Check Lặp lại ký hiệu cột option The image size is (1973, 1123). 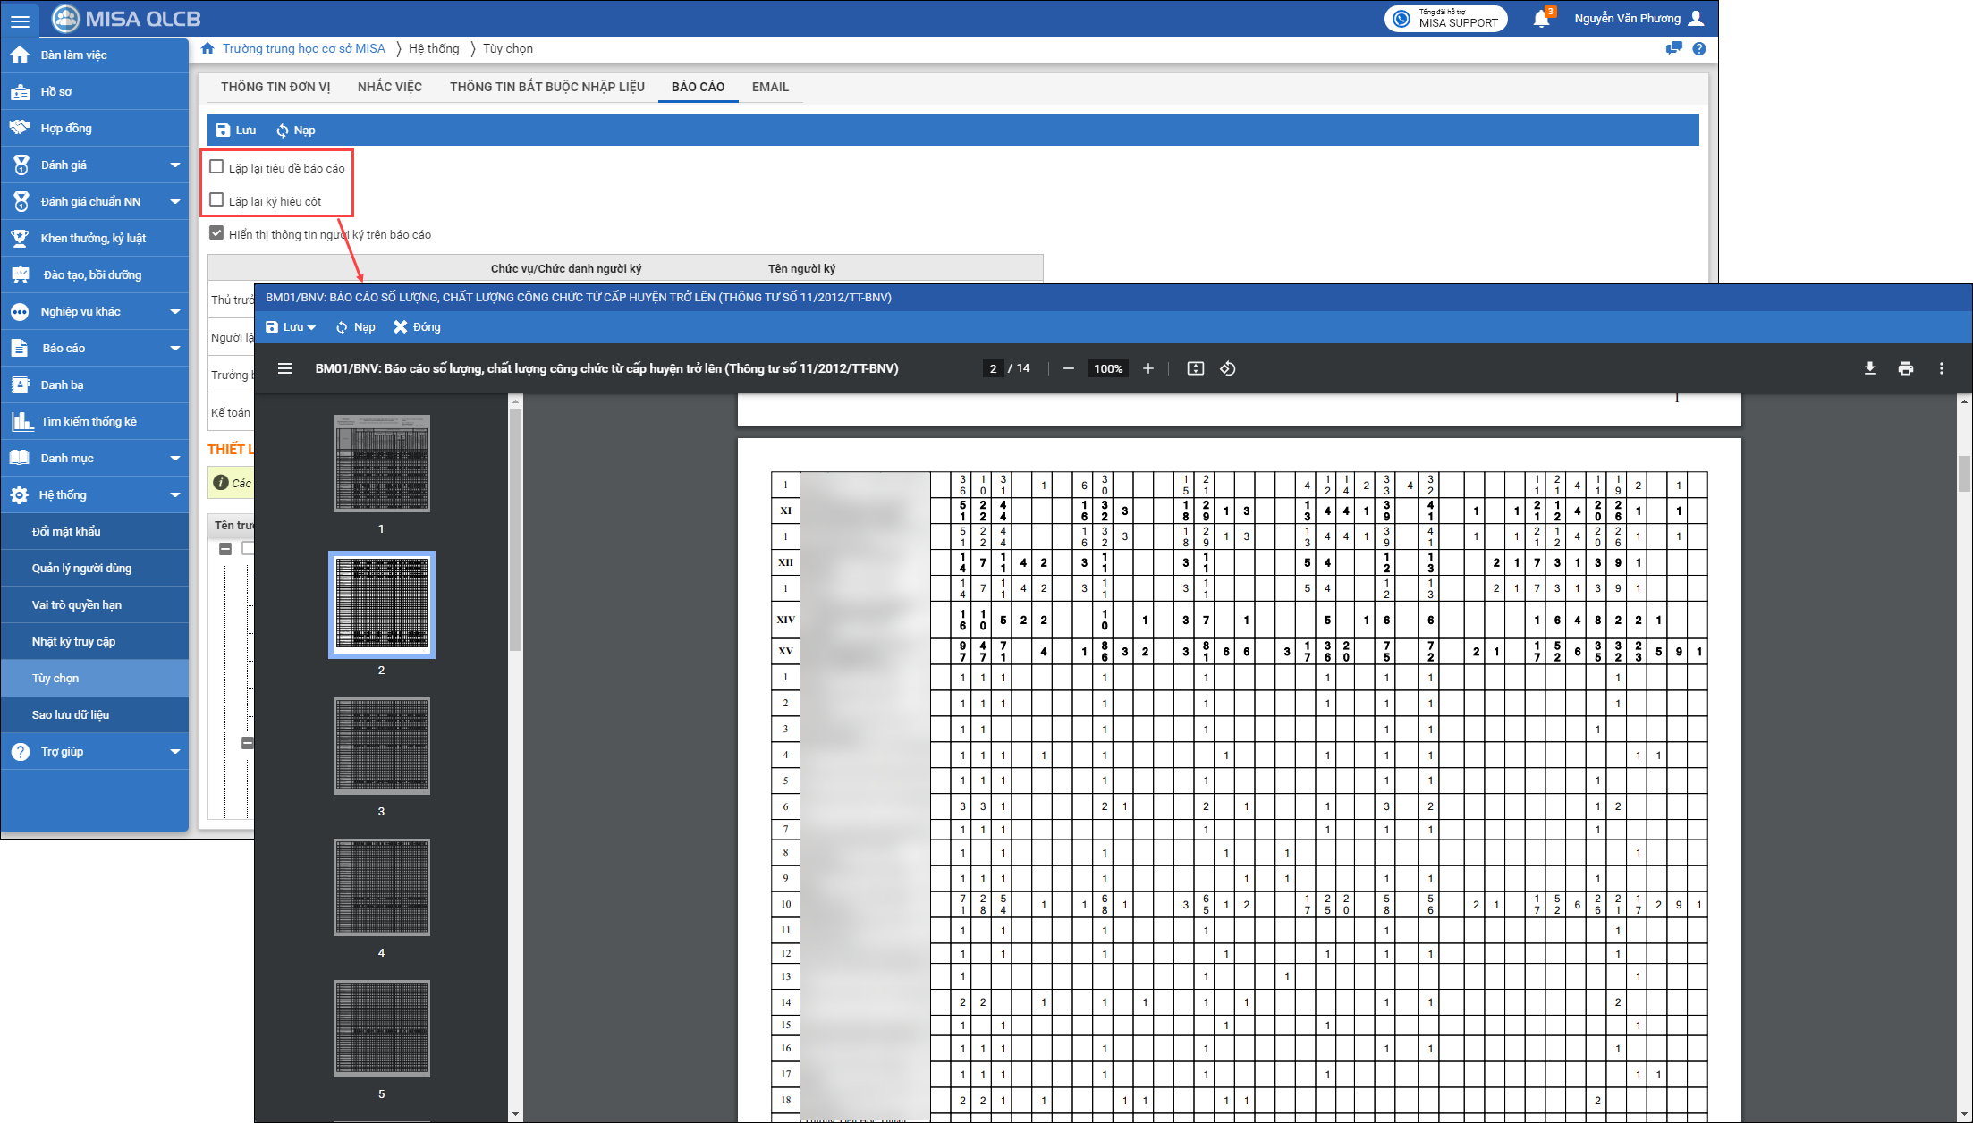(216, 200)
